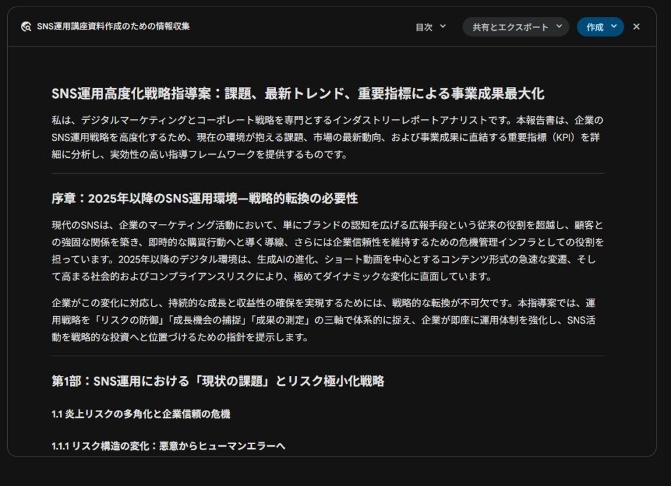This screenshot has width=671, height=486.
Task: Click the document title SNS運用講座資料作成のための情報収集
Action: coord(113,26)
